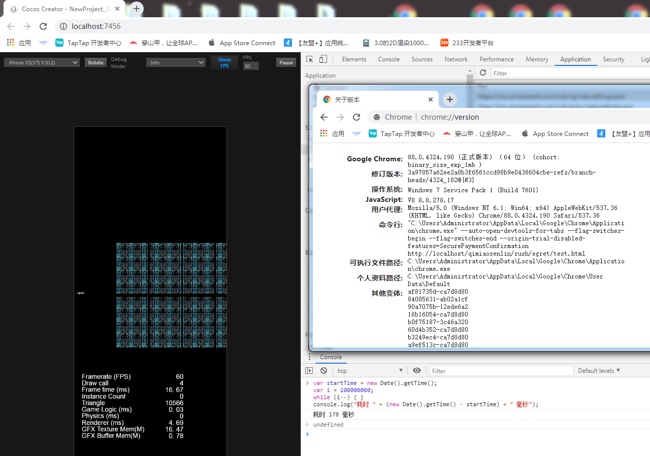Switch to the Network tab
Viewport: 650px width, 456px height.
456,59
